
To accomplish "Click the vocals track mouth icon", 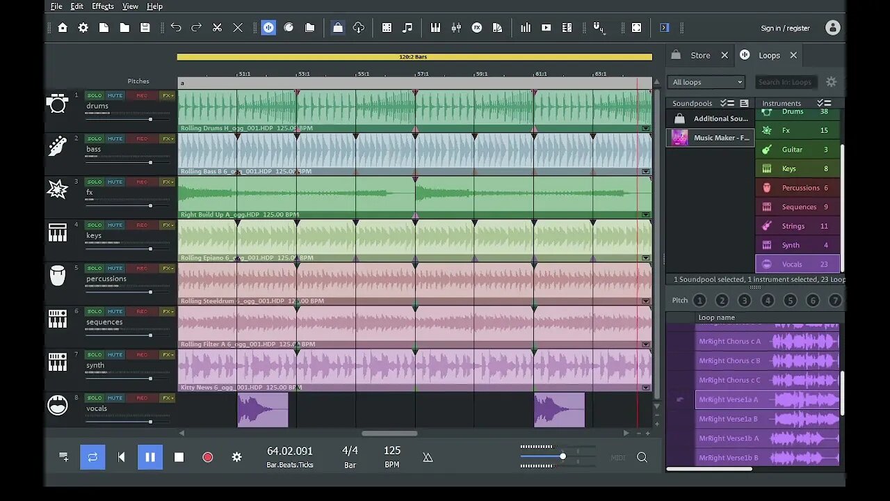I will [57, 406].
